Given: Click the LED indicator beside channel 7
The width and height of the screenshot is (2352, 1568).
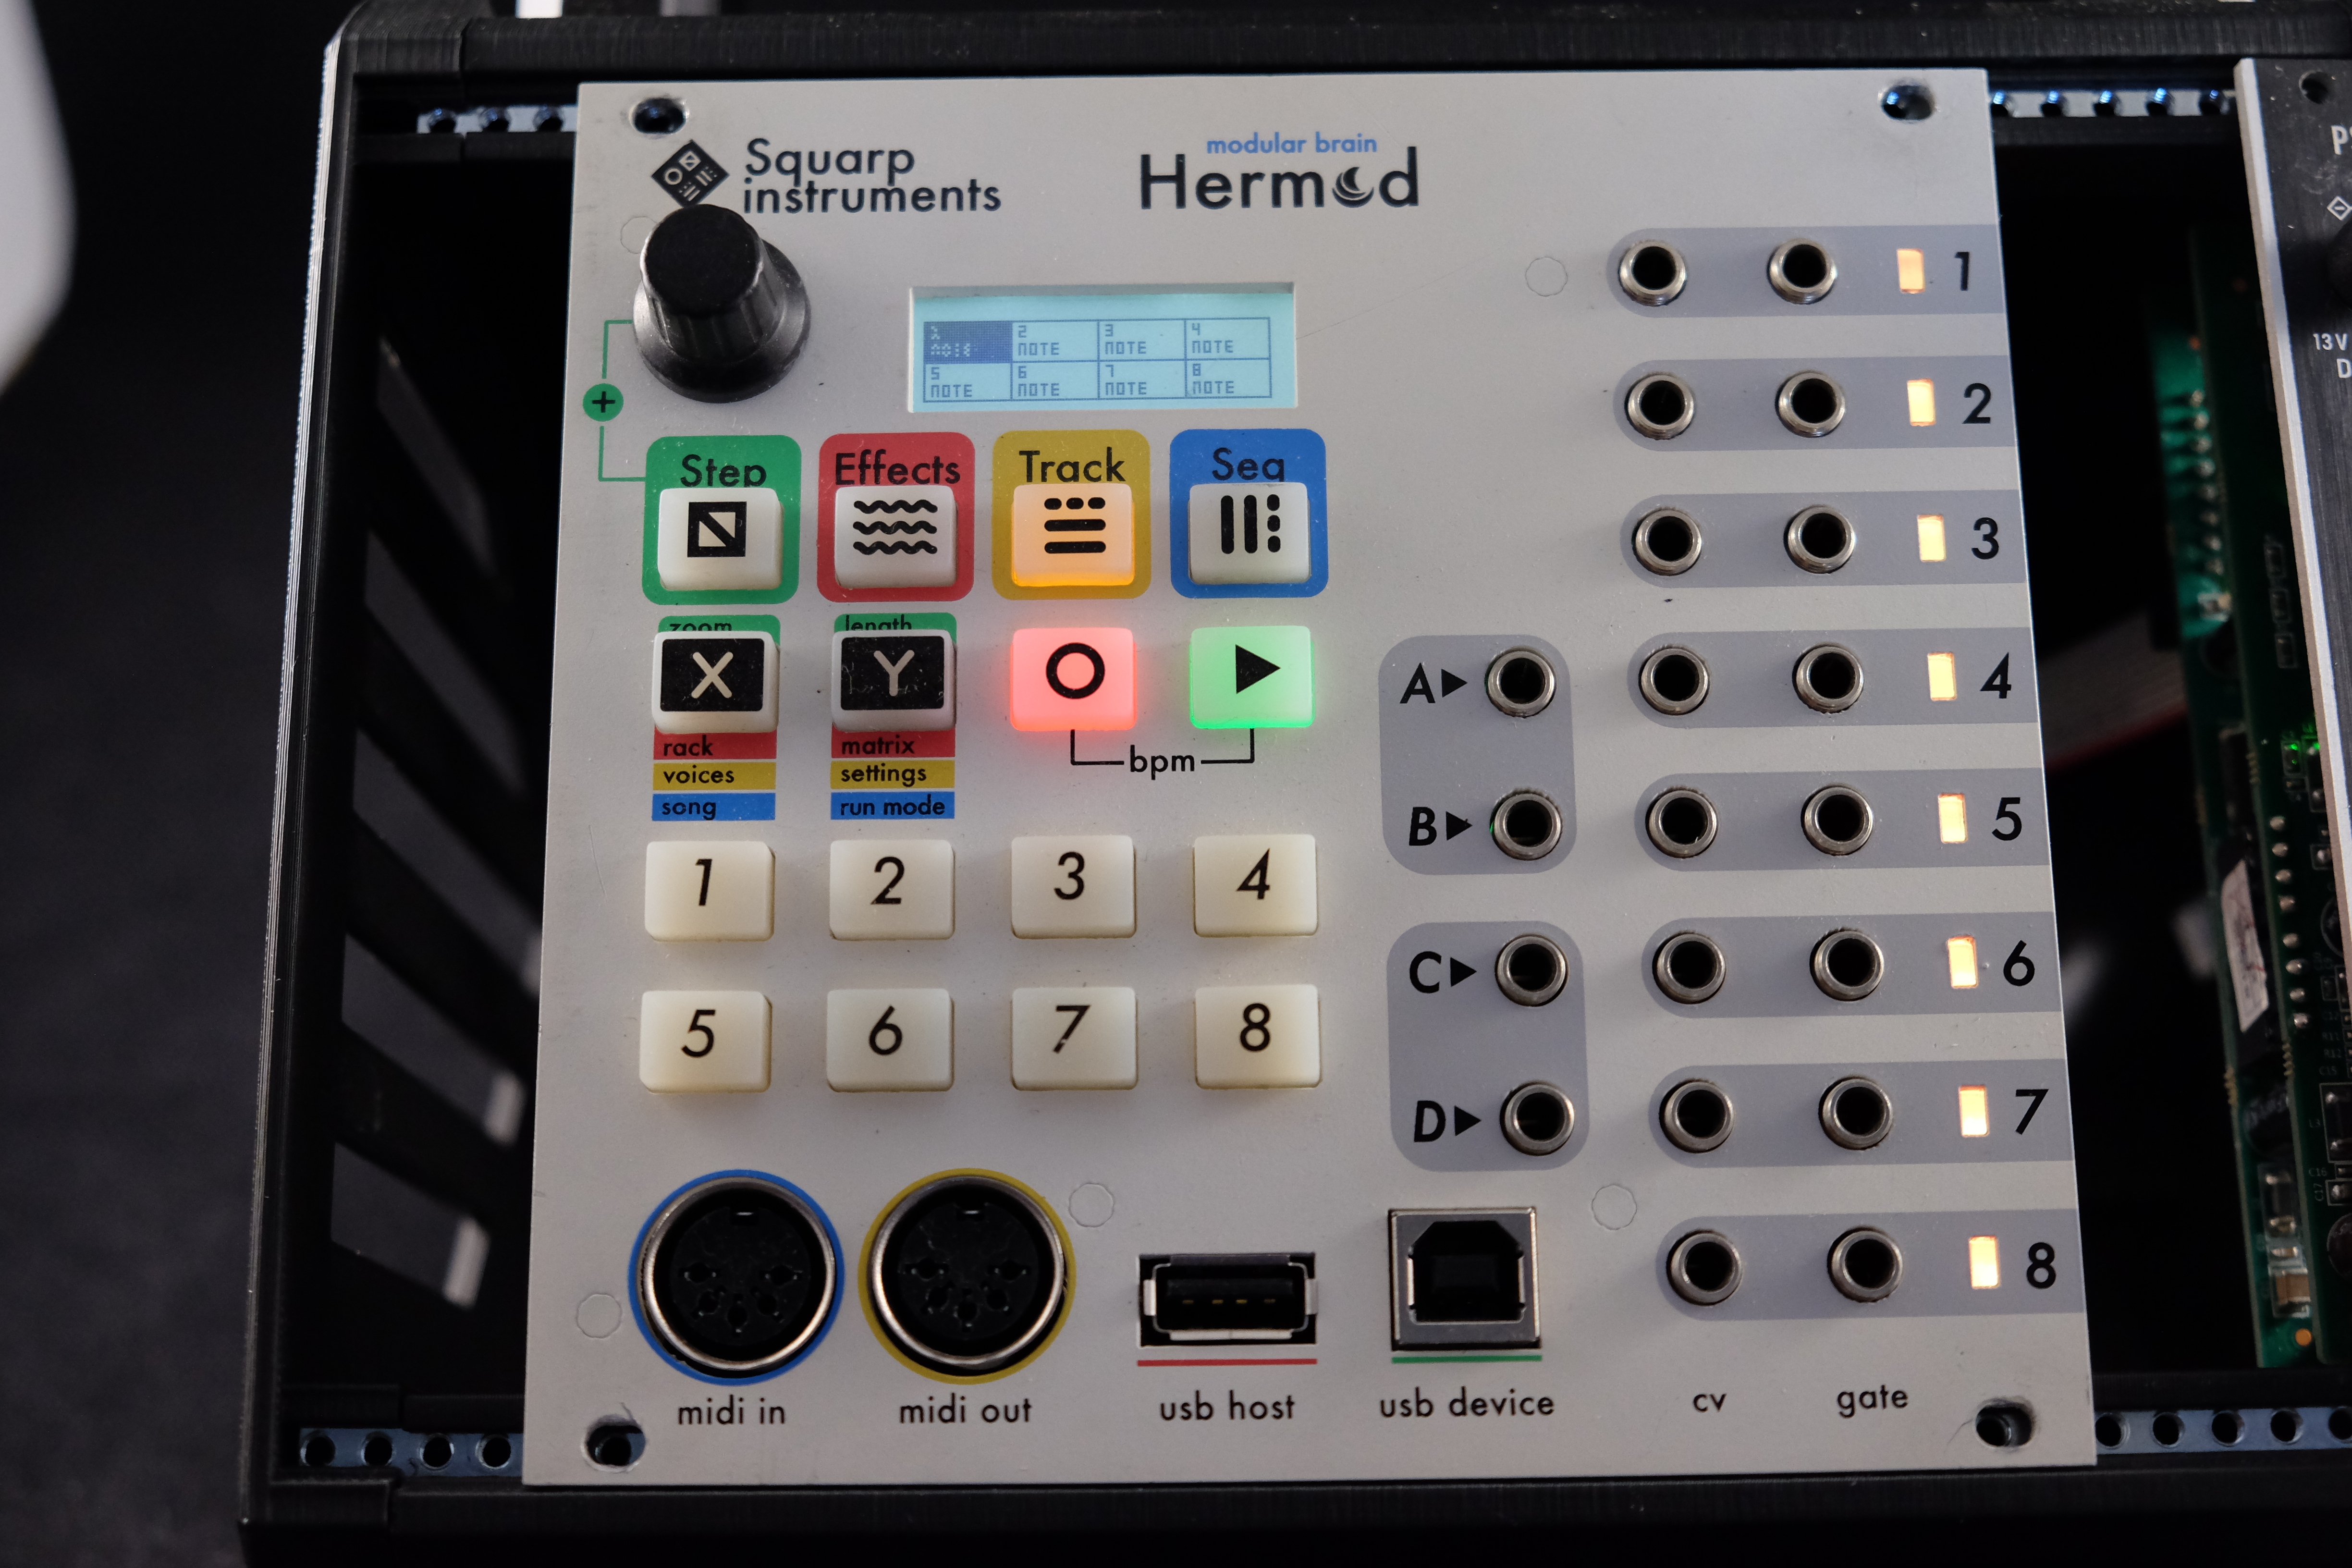Looking at the screenshot, I should point(1973,1111).
